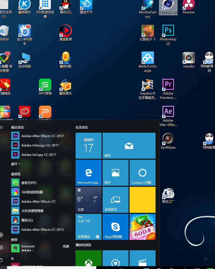Select Adobe InDesign CC 2017 from list
The height and width of the screenshot is (269, 215).
40,145
